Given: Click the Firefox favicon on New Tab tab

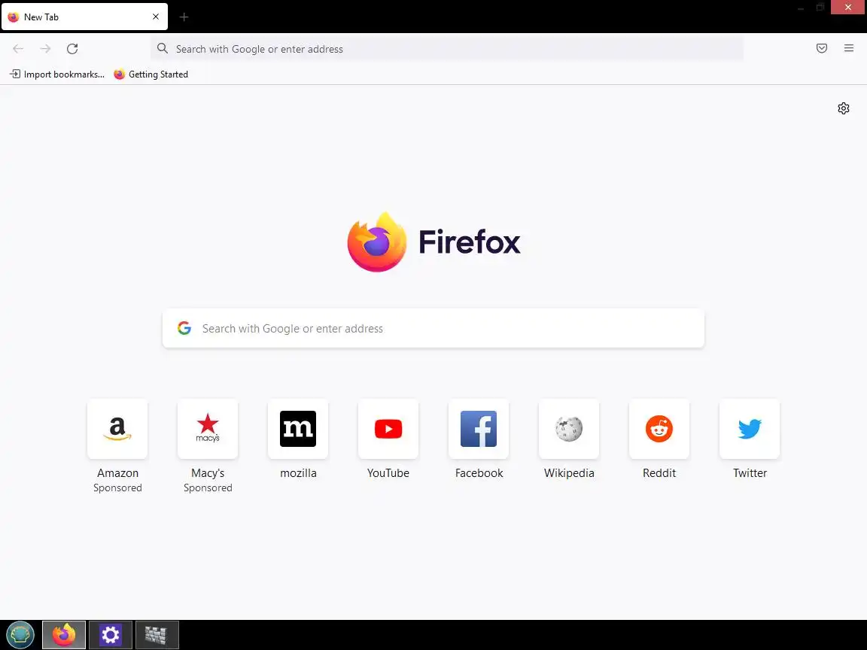Looking at the screenshot, I should click(14, 17).
